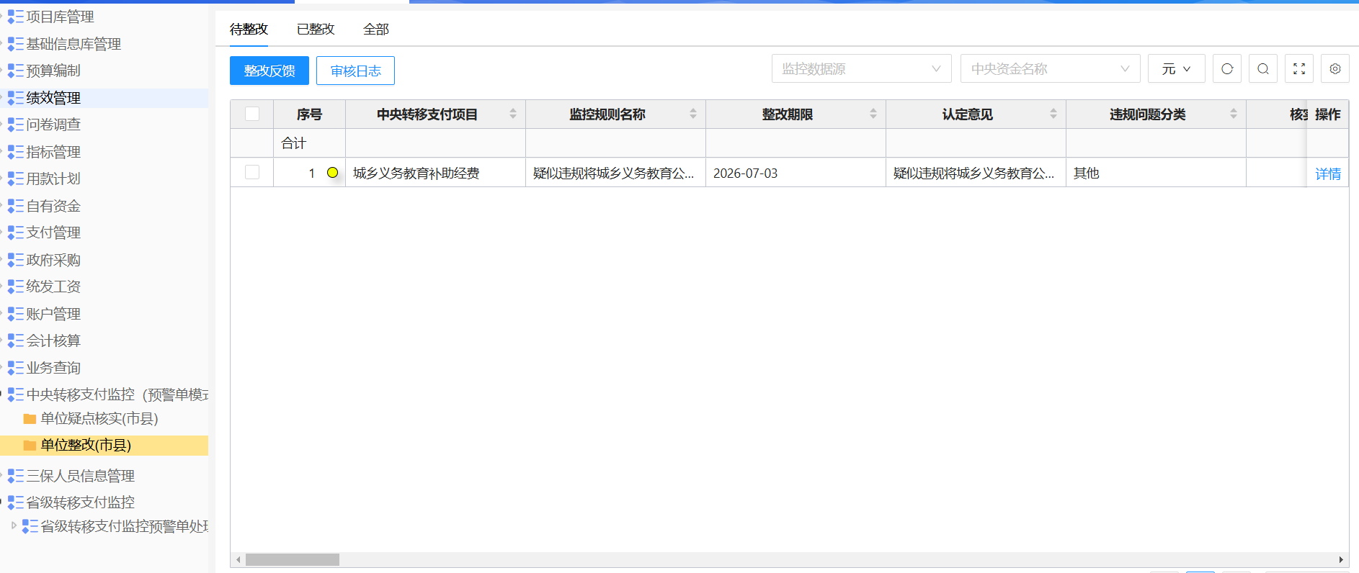
Task: Sort by 监控规则名称 column arrows
Action: [x=693, y=114]
